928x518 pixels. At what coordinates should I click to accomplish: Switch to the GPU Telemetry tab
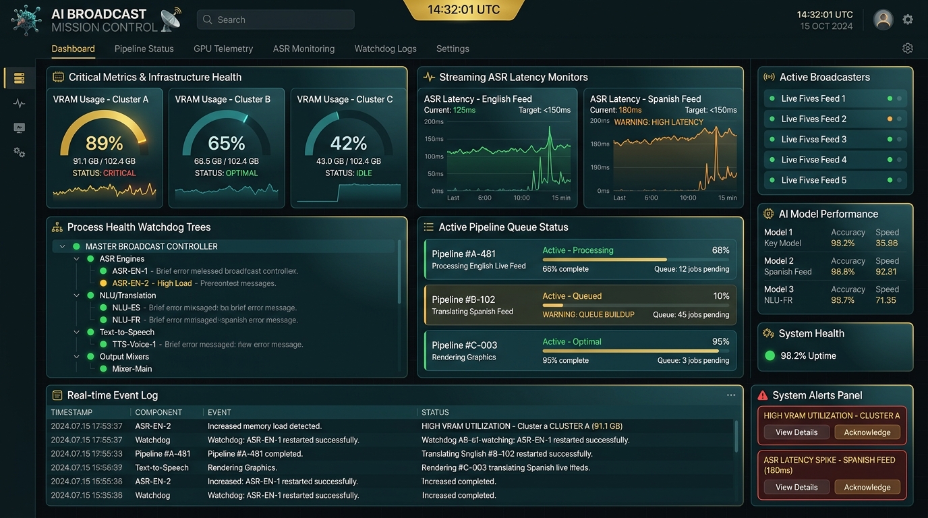pyautogui.click(x=223, y=49)
